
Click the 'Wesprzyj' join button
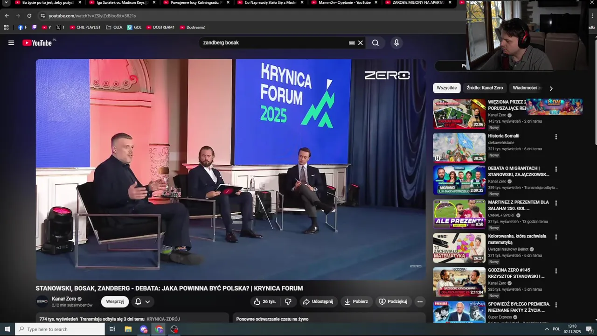(x=115, y=301)
